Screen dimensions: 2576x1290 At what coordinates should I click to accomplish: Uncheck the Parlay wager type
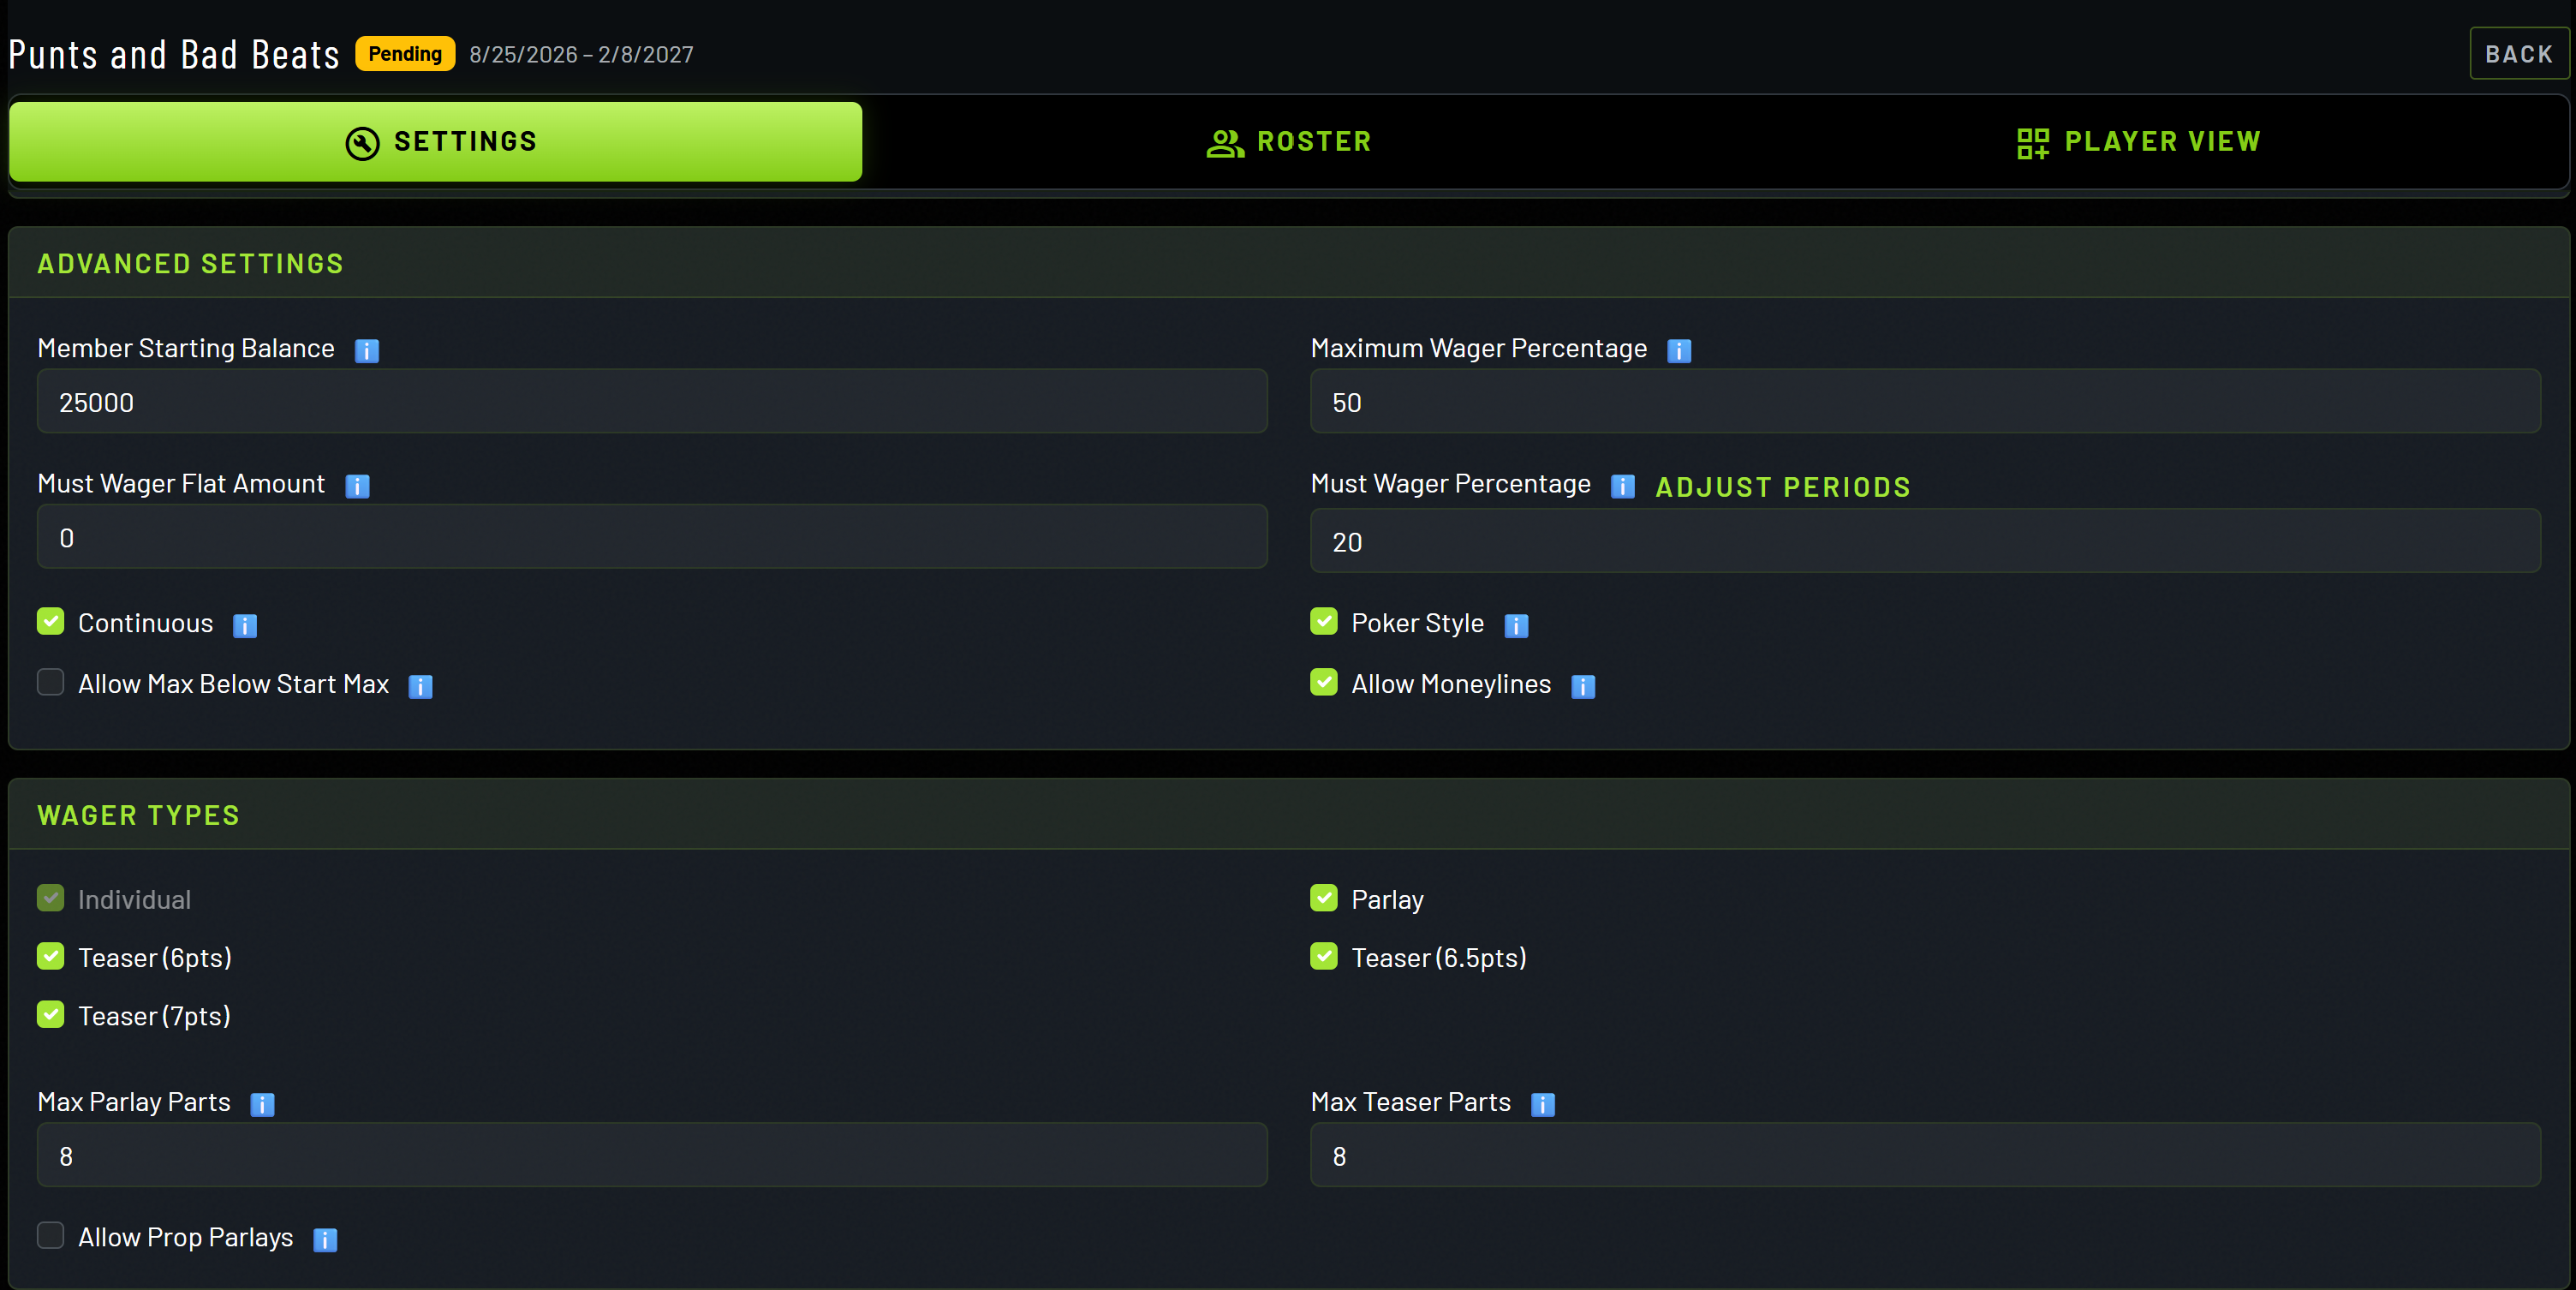1324,898
